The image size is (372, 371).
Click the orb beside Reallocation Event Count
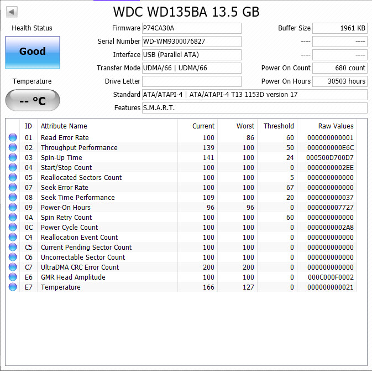13,237
